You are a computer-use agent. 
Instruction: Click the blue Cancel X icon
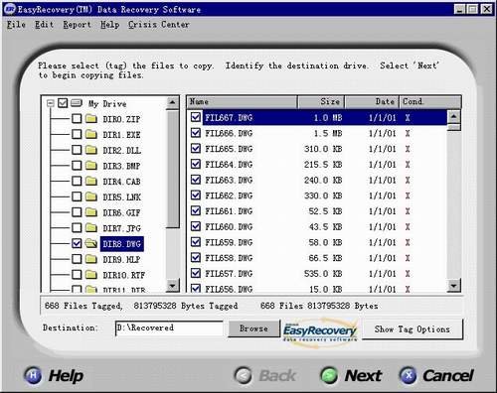click(408, 375)
